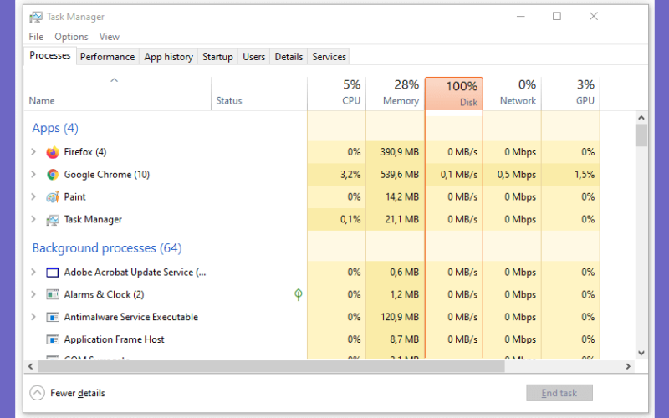
Task: Click Chrome's 3,2% CPU value
Action: [350, 175]
